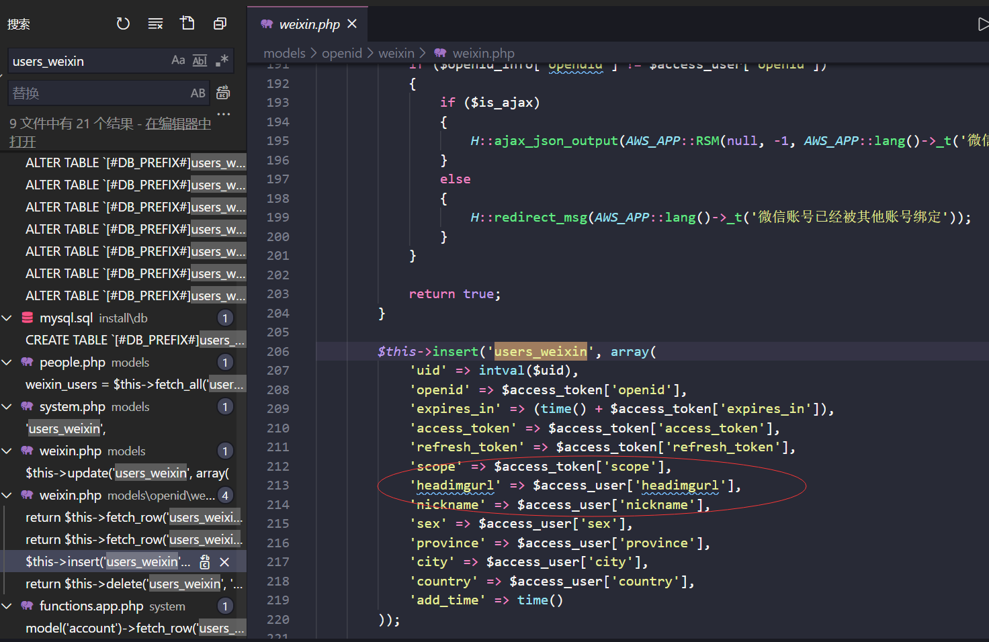Toggle preserve case in replace box
This screenshot has width=989, height=642.
click(x=198, y=93)
